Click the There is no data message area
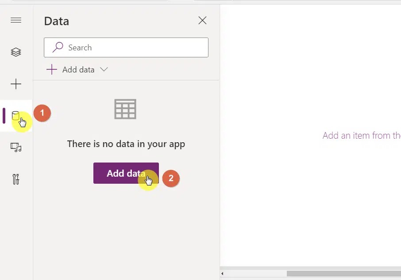Screen dimensions: 401x280 pos(126,144)
